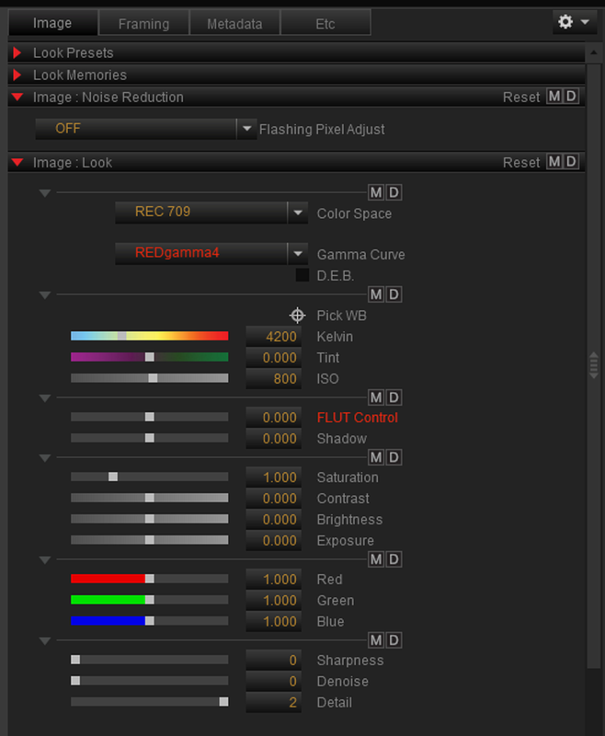The image size is (605, 736).
Task: Click D button in Image : Look header
Action: tap(571, 162)
